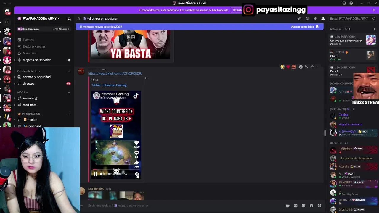Open the emoji picker icon
The height and width of the screenshot is (213, 379).
pyautogui.click(x=311, y=206)
